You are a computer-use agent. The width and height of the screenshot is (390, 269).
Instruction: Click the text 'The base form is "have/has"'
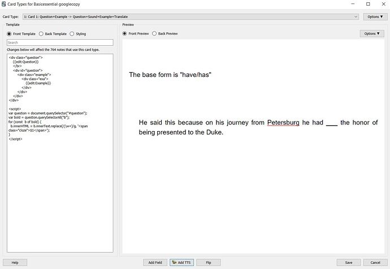pyautogui.click(x=170, y=75)
